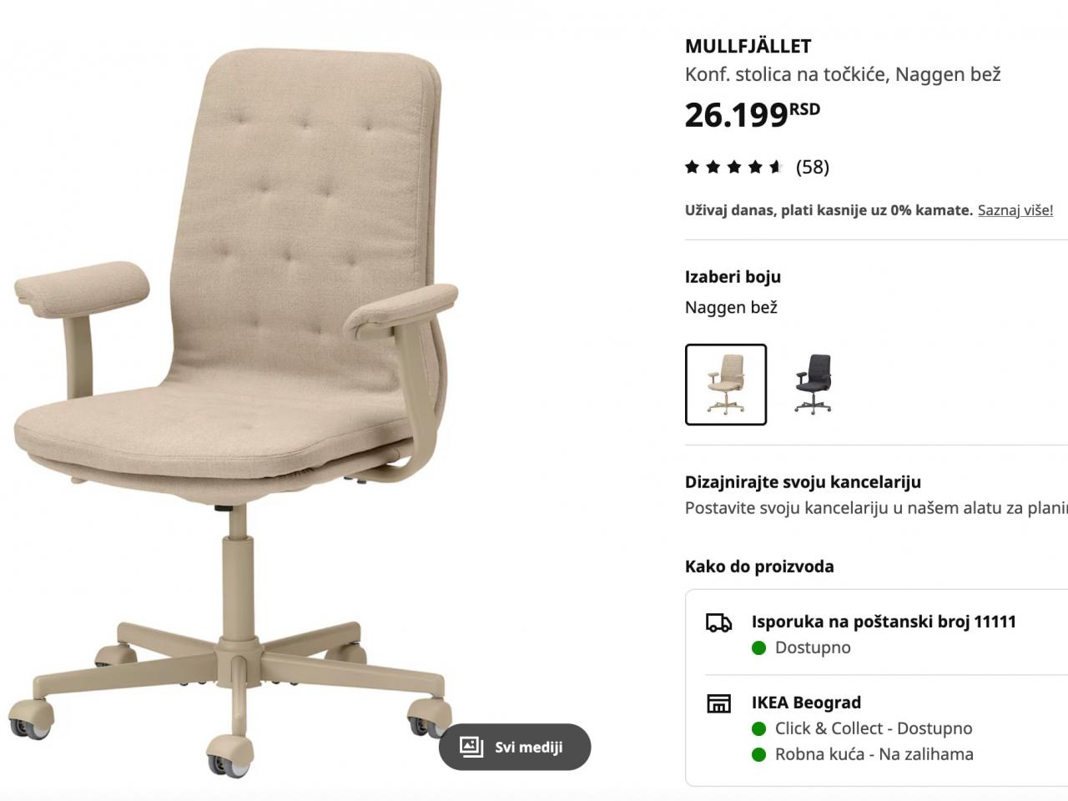Image resolution: width=1068 pixels, height=801 pixels.
Task: Open the Saznaj više link
Action: [1015, 210]
